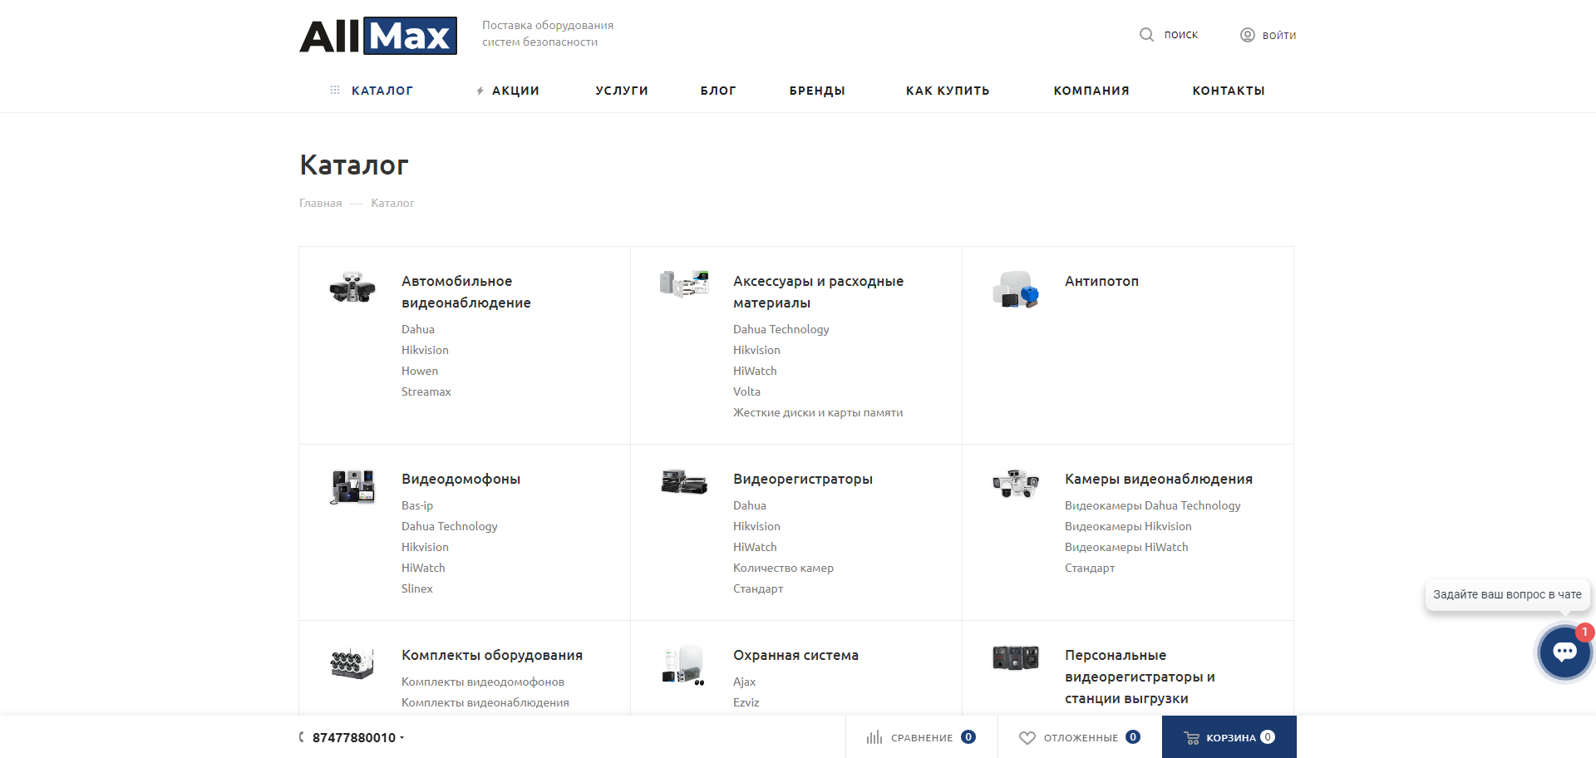Click the comparison bars icon
The height and width of the screenshot is (758, 1596).
pyautogui.click(x=874, y=737)
